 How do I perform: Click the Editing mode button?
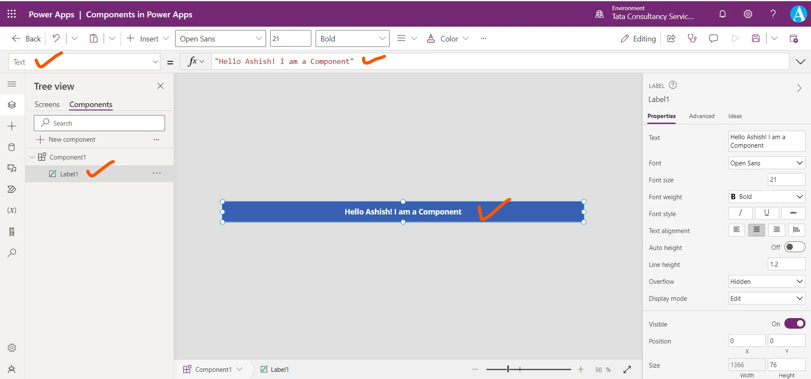pos(638,38)
